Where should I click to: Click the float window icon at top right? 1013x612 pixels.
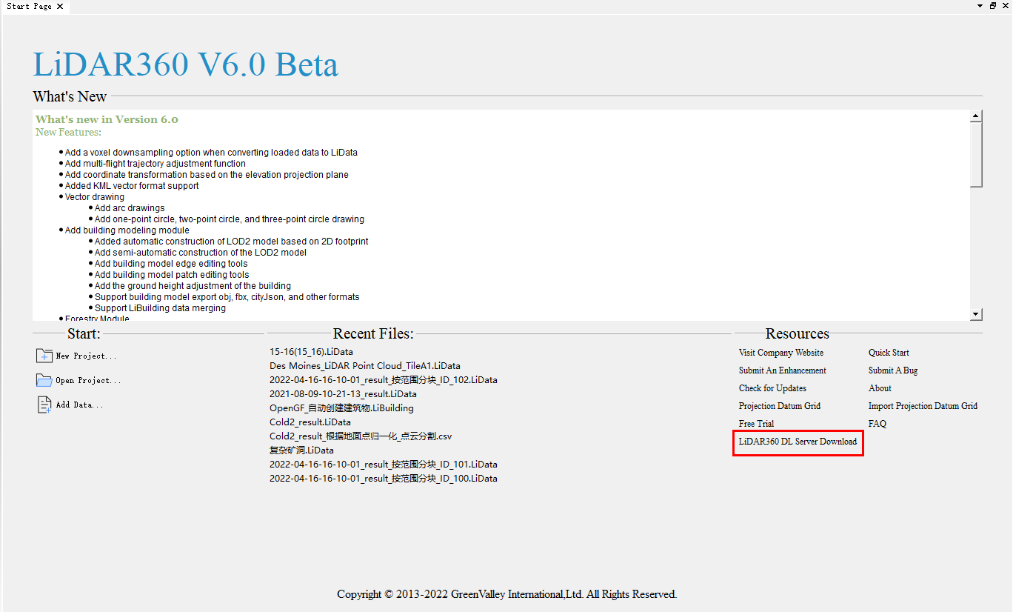click(993, 6)
